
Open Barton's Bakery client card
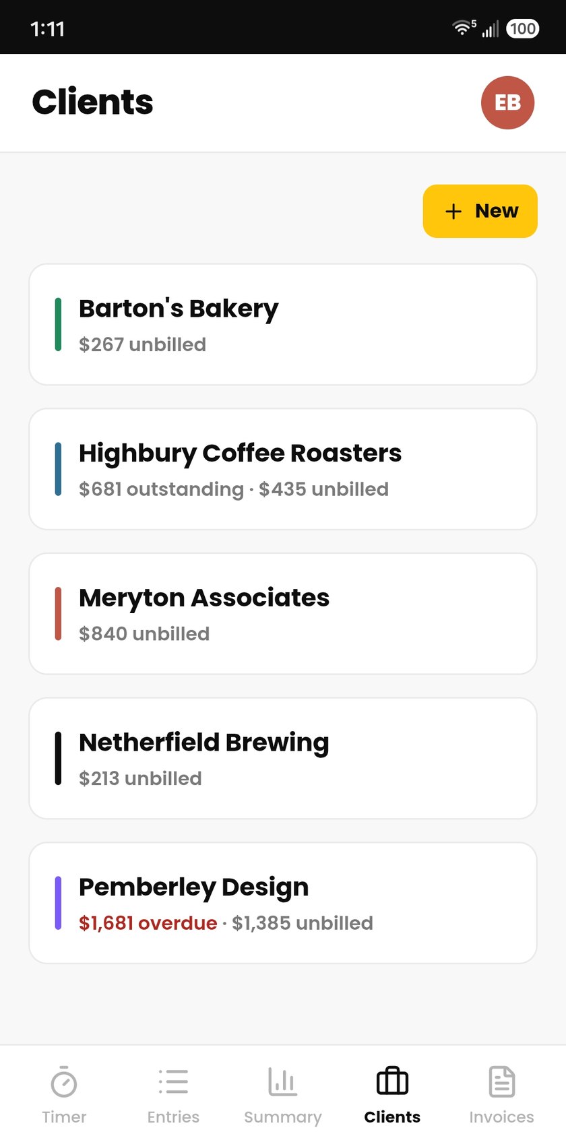[283, 324]
